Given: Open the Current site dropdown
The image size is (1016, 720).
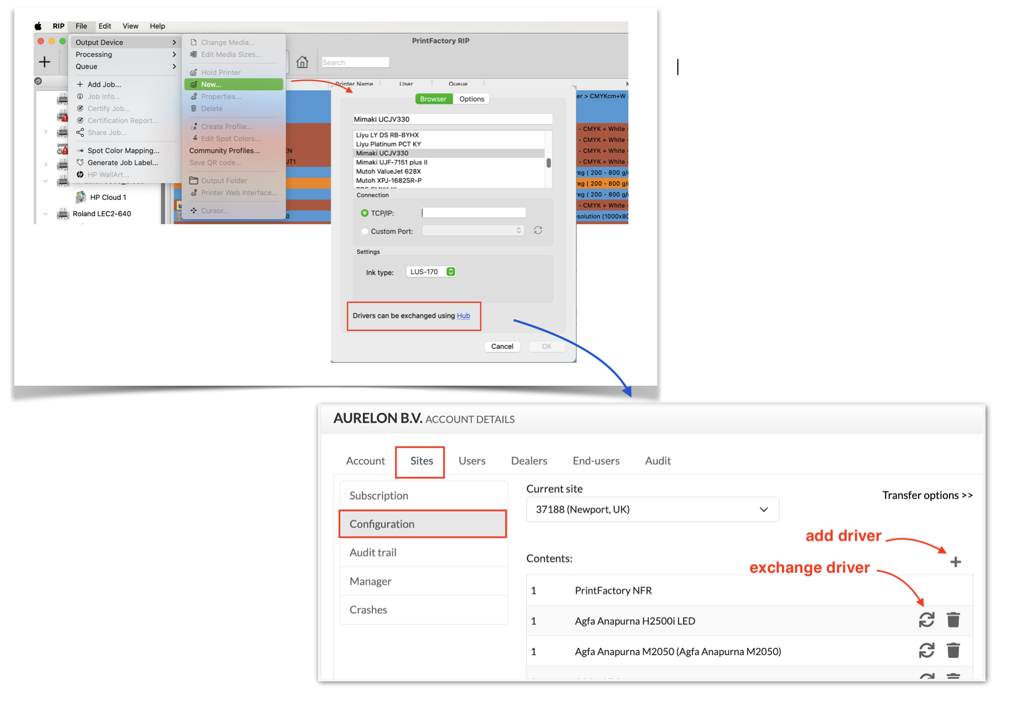Looking at the screenshot, I should coord(653,509).
